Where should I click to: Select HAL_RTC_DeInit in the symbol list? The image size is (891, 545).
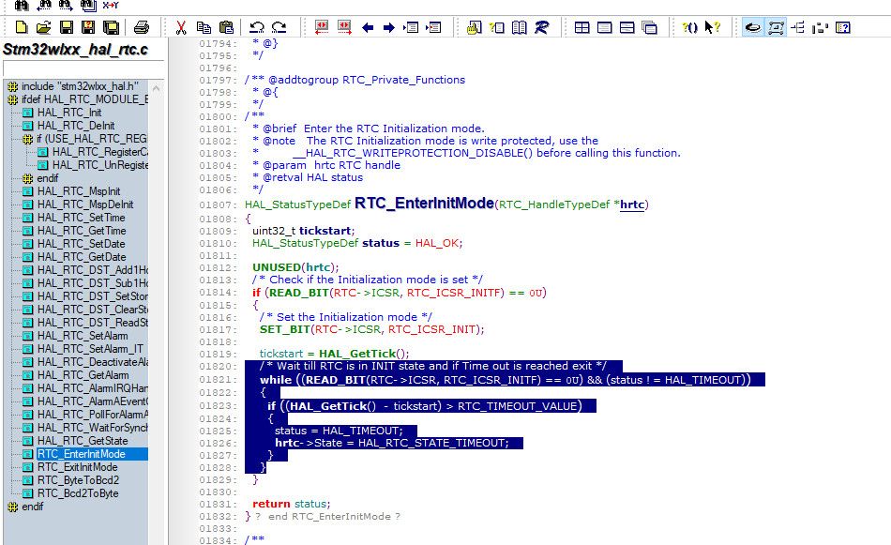76,126
